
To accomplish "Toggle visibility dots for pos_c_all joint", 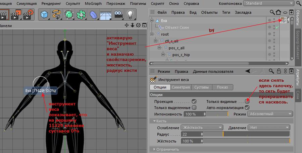I will [274, 48].
